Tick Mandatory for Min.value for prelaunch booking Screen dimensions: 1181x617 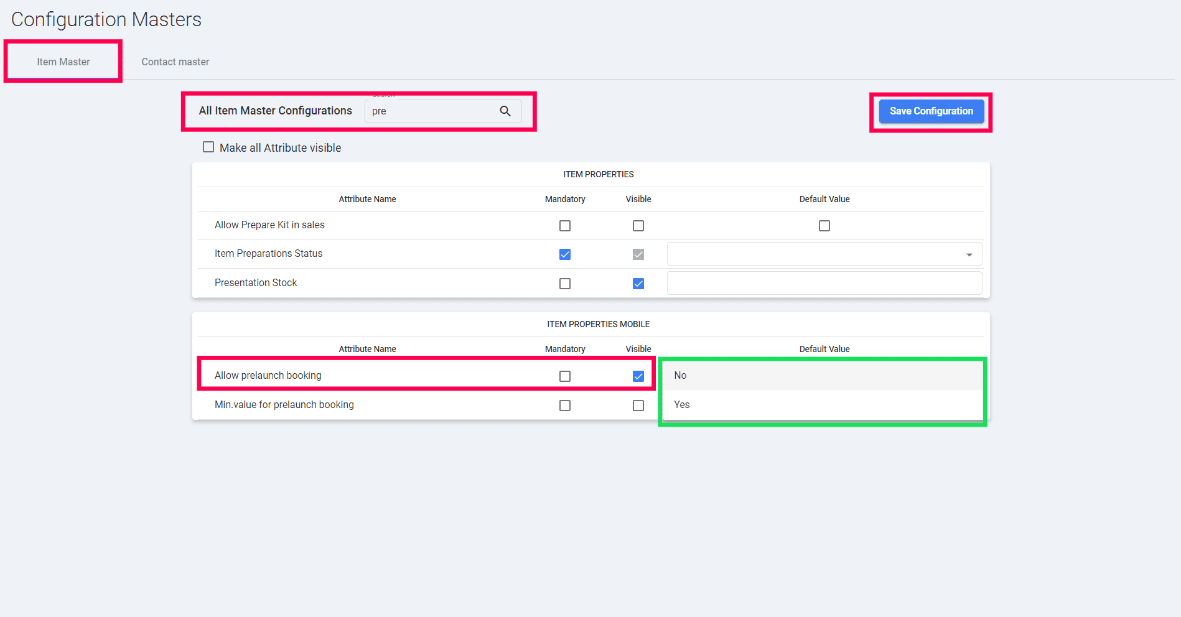click(565, 406)
